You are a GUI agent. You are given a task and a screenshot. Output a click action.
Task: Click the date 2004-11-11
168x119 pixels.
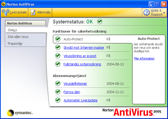115,92
